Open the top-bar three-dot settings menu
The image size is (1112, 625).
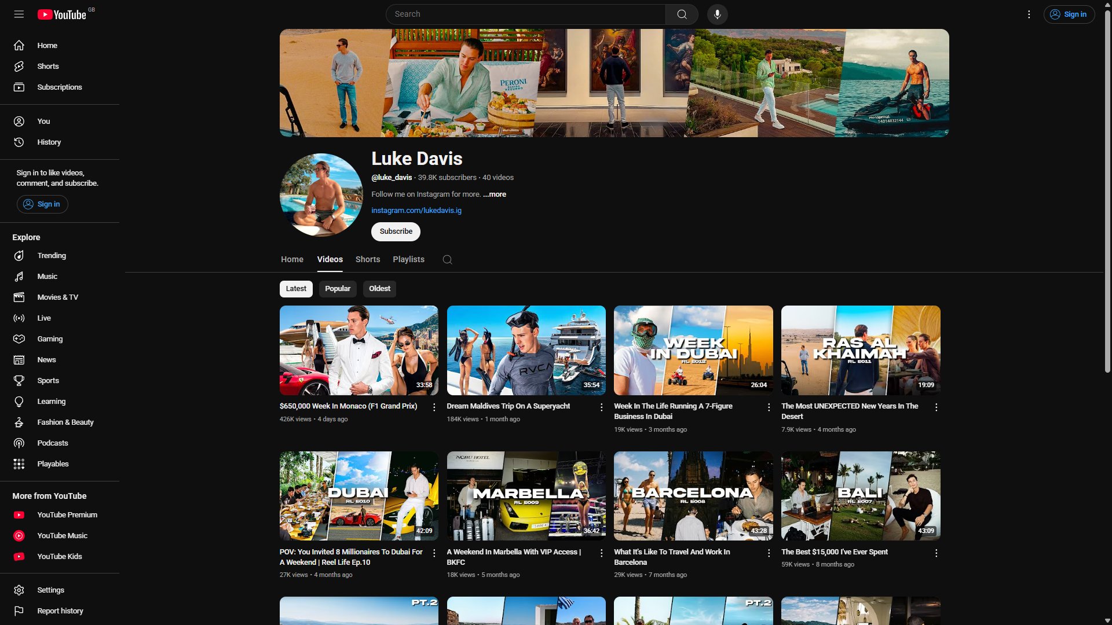[x=1029, y=14]
